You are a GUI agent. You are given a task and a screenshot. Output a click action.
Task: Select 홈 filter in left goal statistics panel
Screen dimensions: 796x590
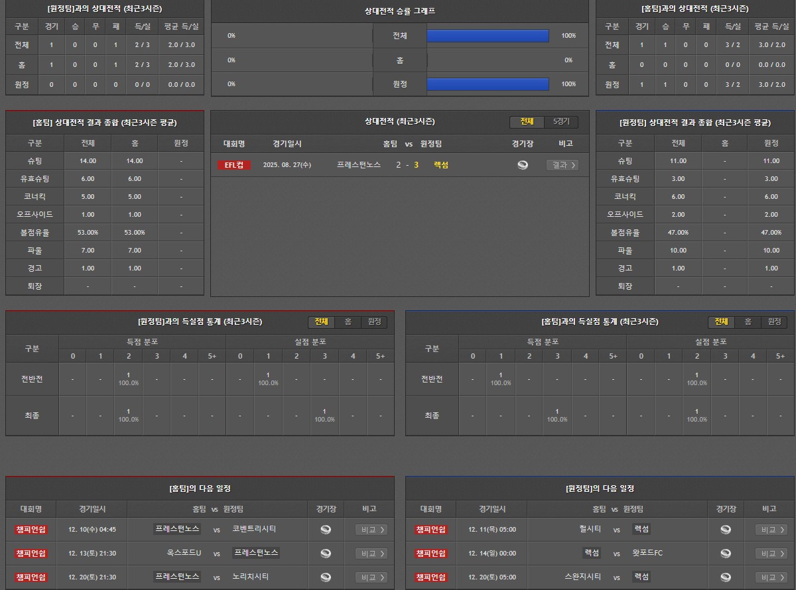348,322
